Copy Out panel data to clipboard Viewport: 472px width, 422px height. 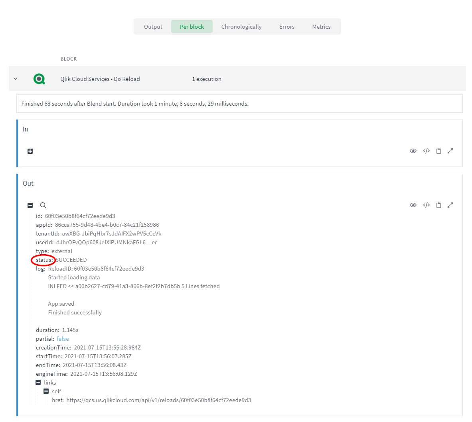438,205
